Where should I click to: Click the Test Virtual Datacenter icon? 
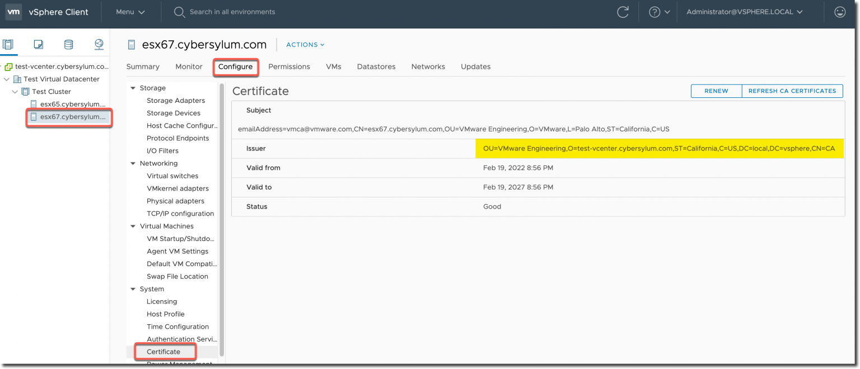click(x=17, y=79)
